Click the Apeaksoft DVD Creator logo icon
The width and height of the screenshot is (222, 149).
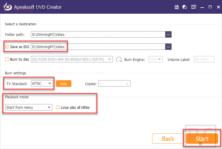pos(8,7)
